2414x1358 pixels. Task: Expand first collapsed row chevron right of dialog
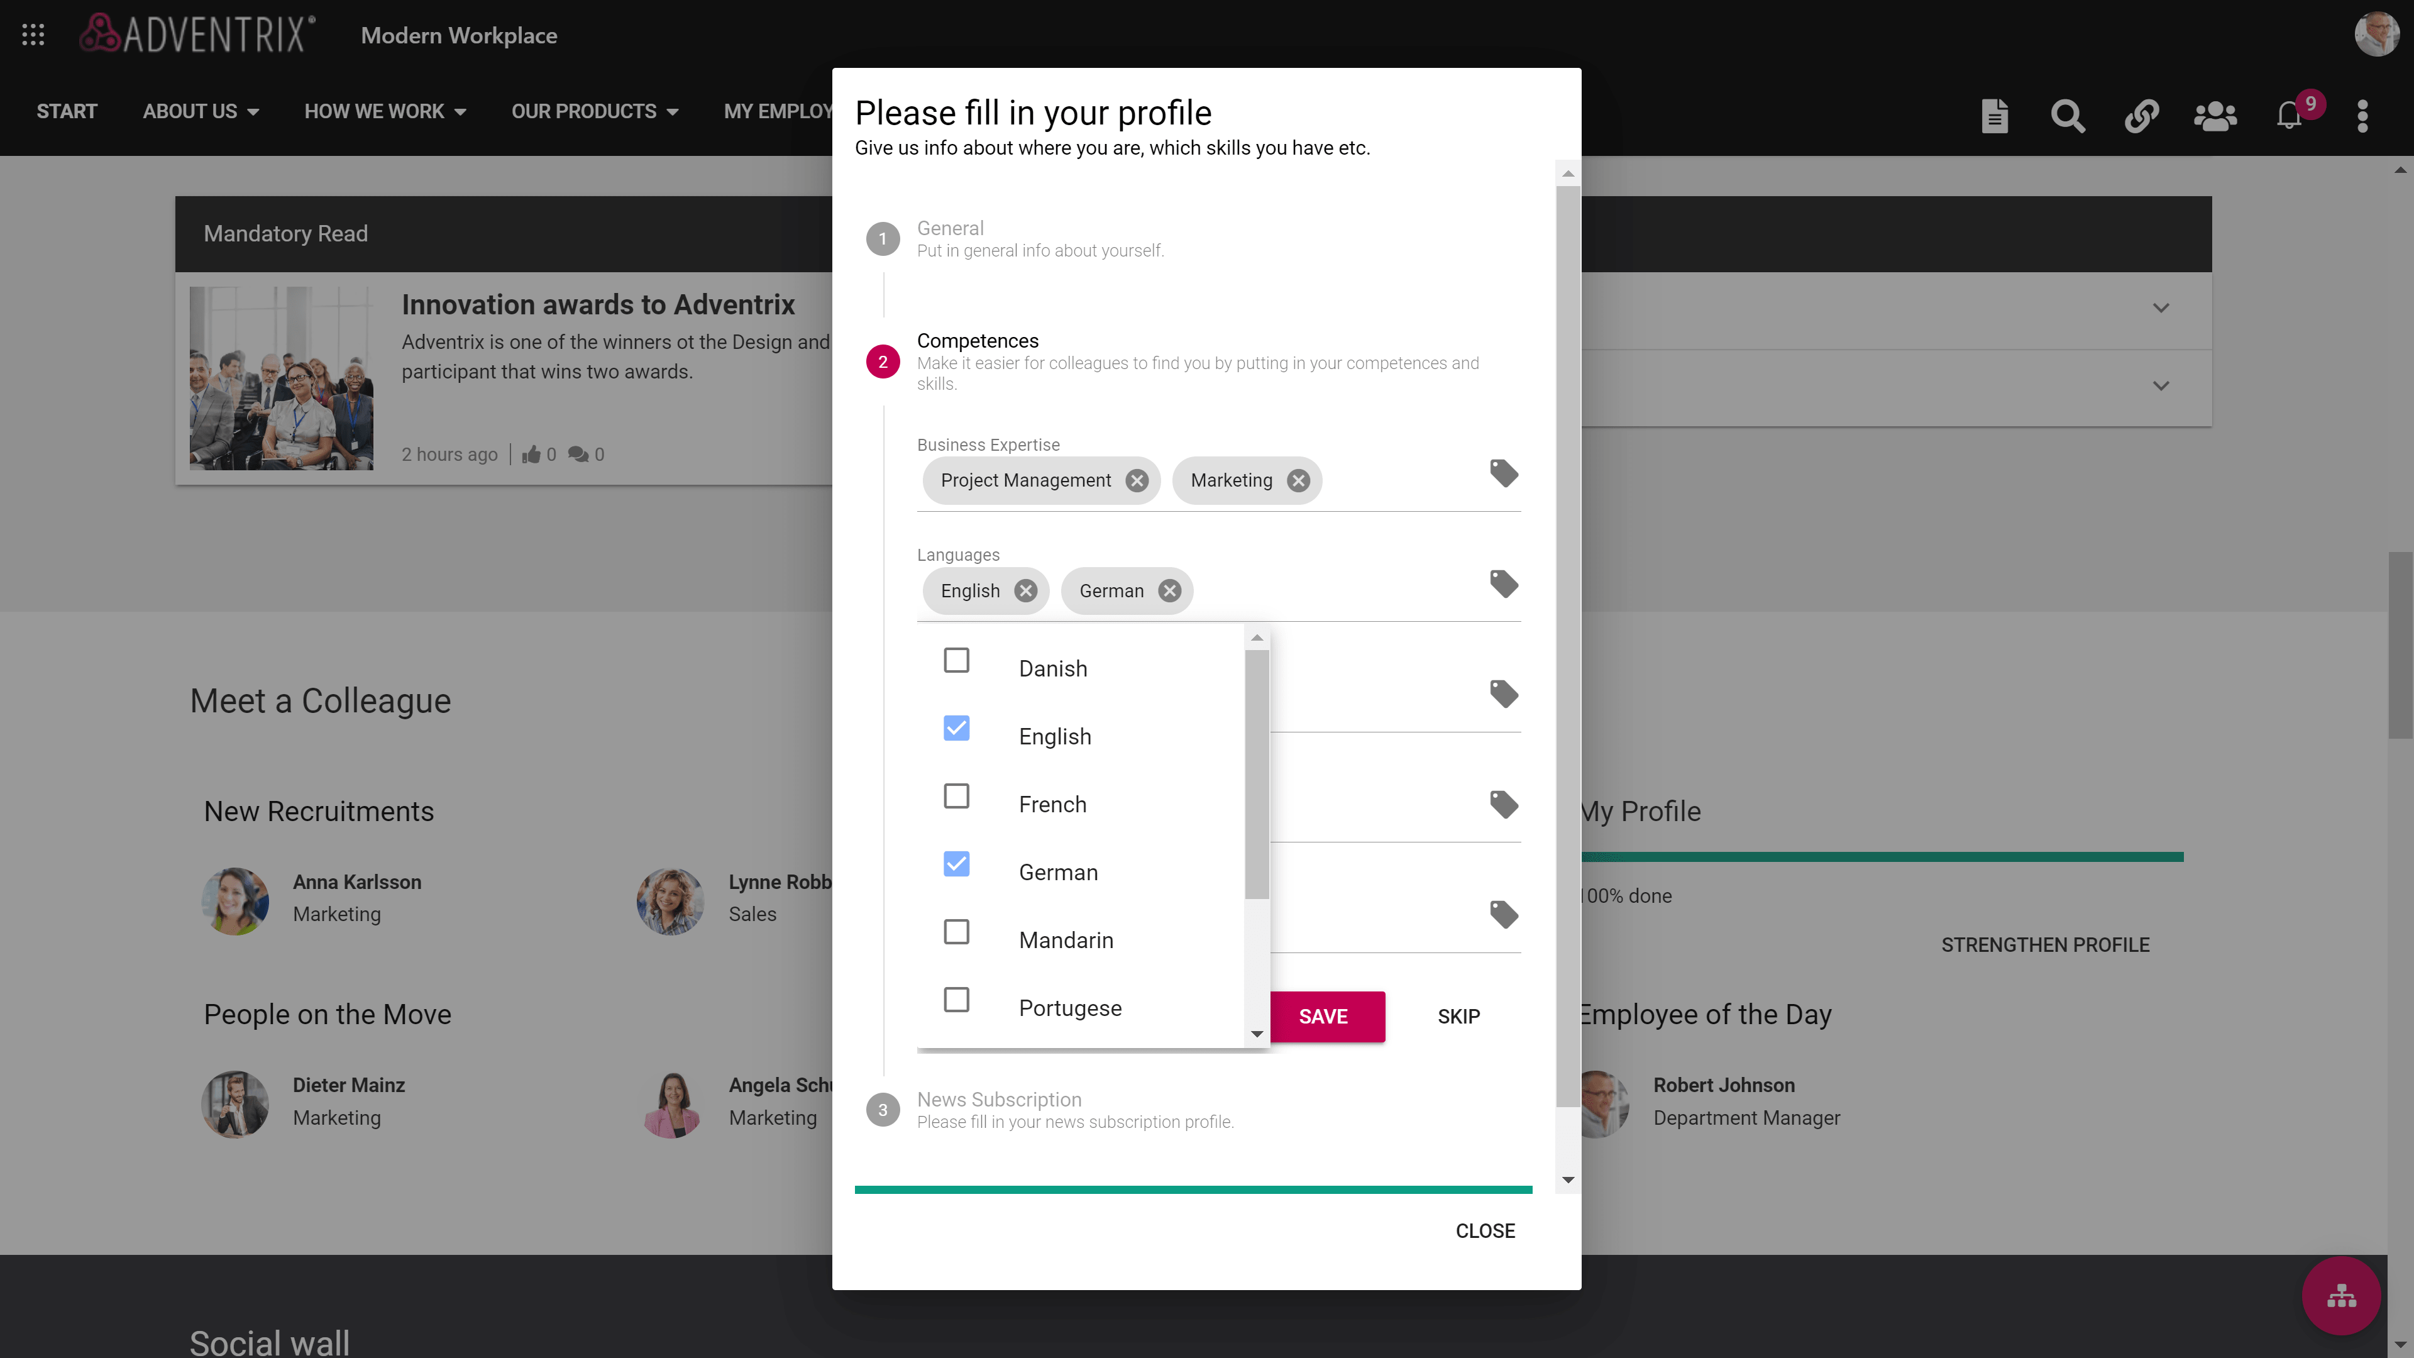point(2161,308)
